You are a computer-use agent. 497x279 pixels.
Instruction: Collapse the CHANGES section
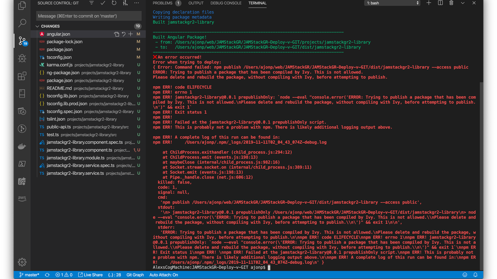tap(37, 26)
